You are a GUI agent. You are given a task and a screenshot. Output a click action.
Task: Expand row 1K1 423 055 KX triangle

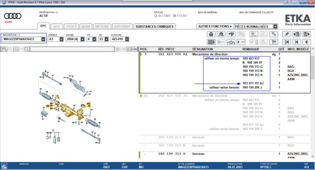point(141,54)
